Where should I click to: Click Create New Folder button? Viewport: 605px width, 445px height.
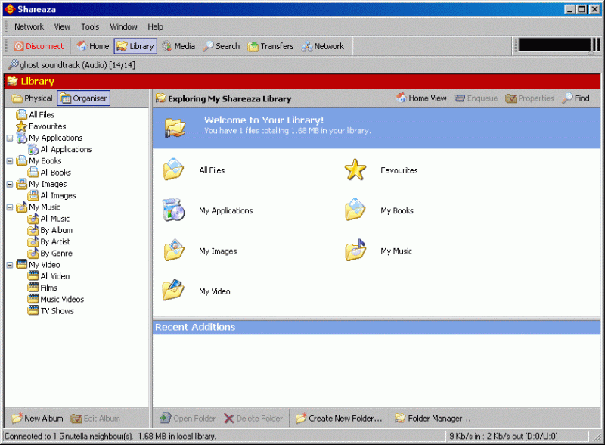tap(339, 419)
